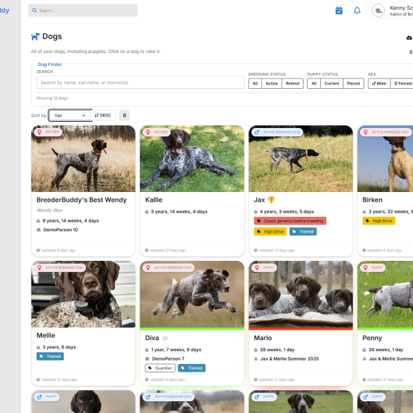Open Diva dog profile name

pos(152,338)
